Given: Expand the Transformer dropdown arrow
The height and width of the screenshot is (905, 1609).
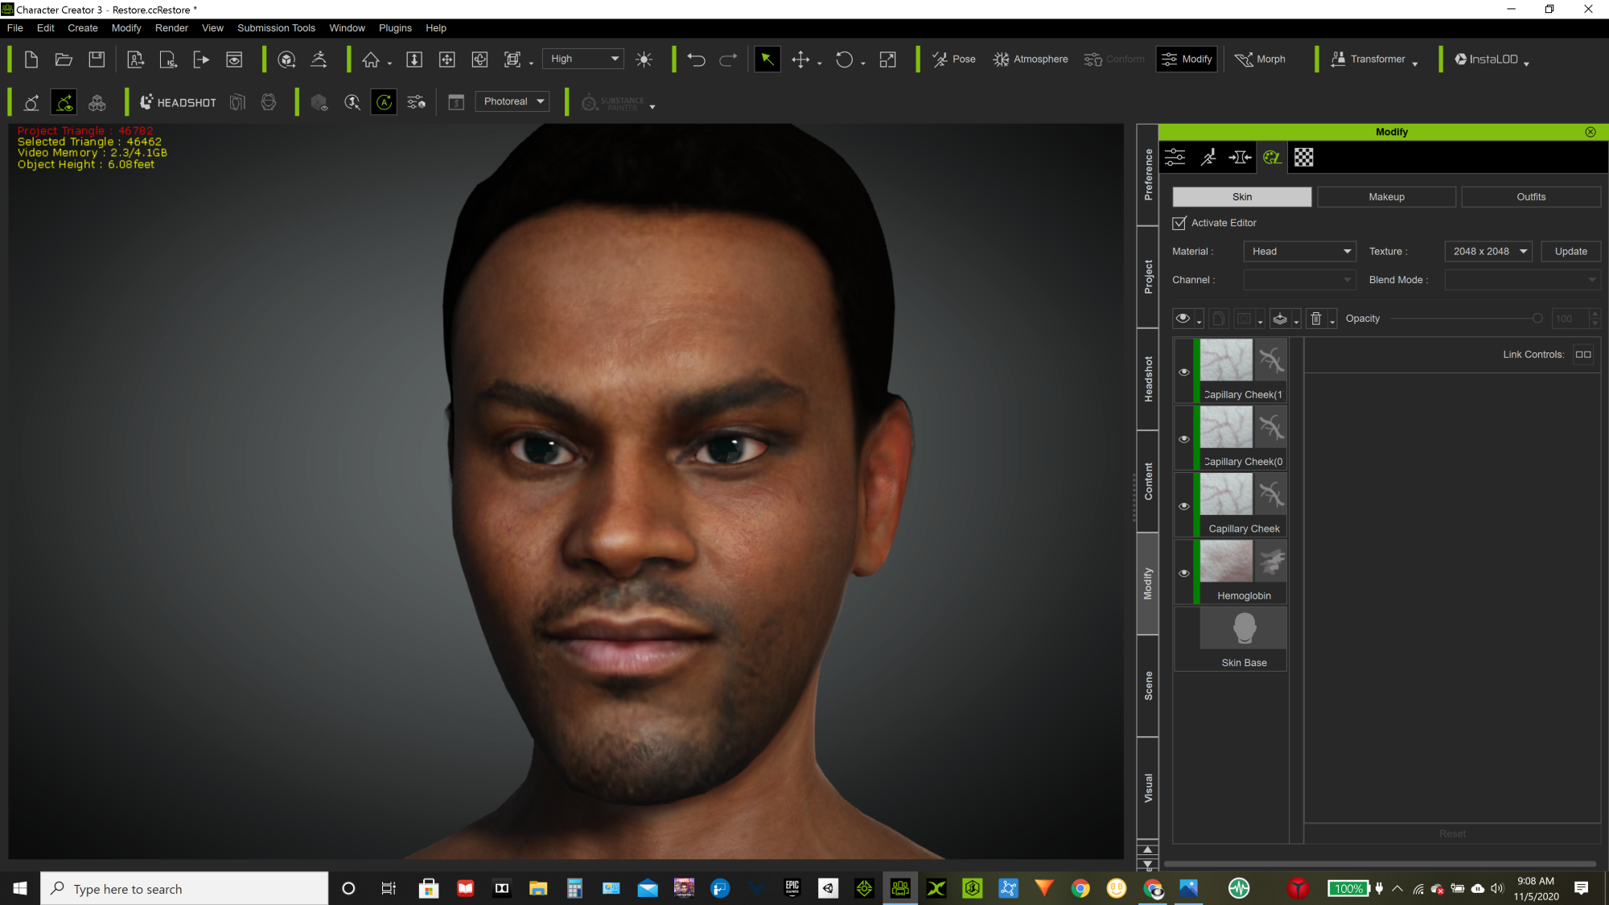Looking at the screenshot, I should pyautogui.click(x=1415, y=64).
